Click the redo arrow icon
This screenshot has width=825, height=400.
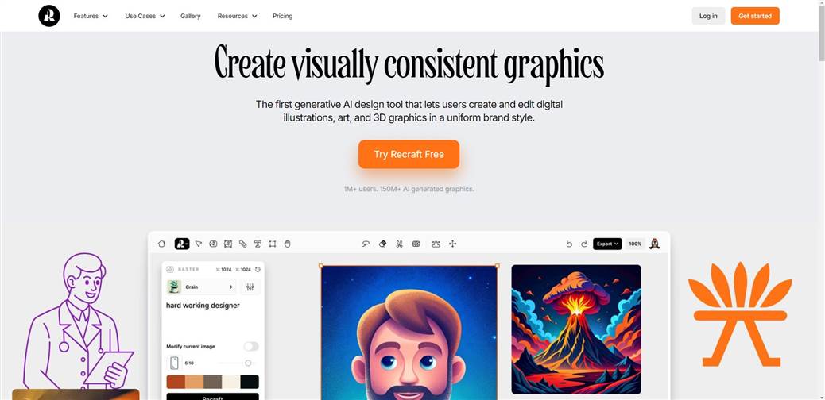click(584, 244)
